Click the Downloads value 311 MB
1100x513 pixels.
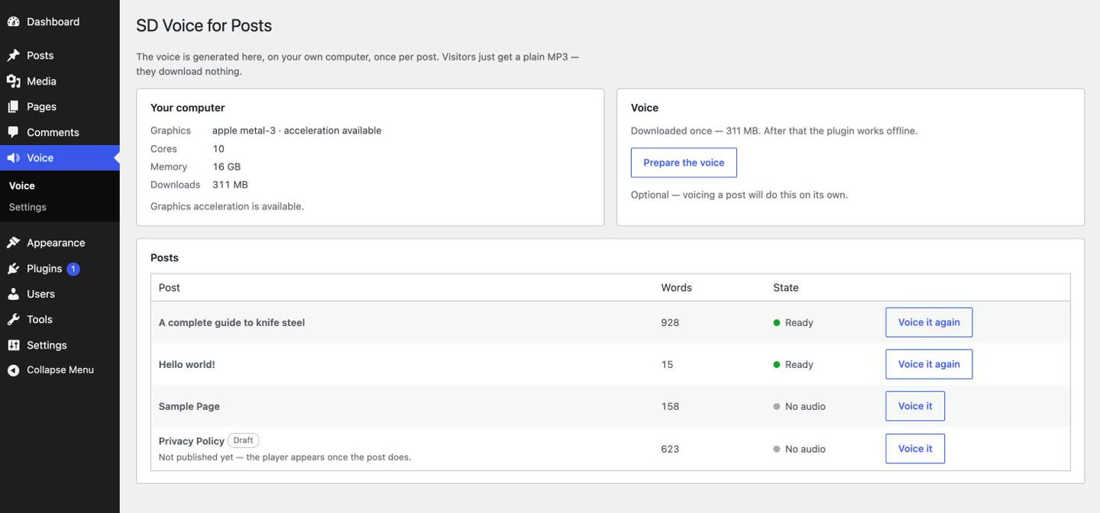tap(230, 185)
